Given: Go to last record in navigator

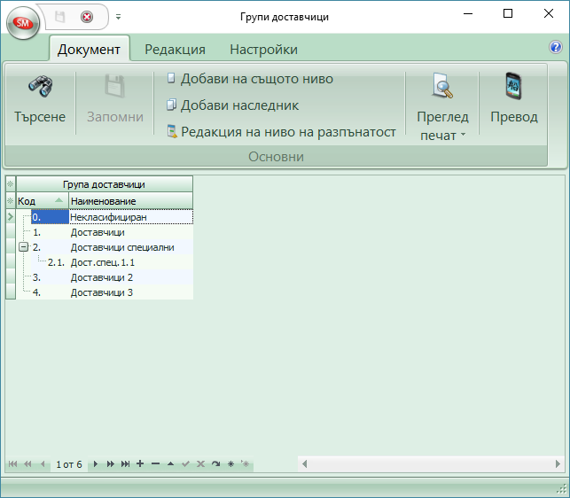Looking at the screenshot, I should coord(125,464).
